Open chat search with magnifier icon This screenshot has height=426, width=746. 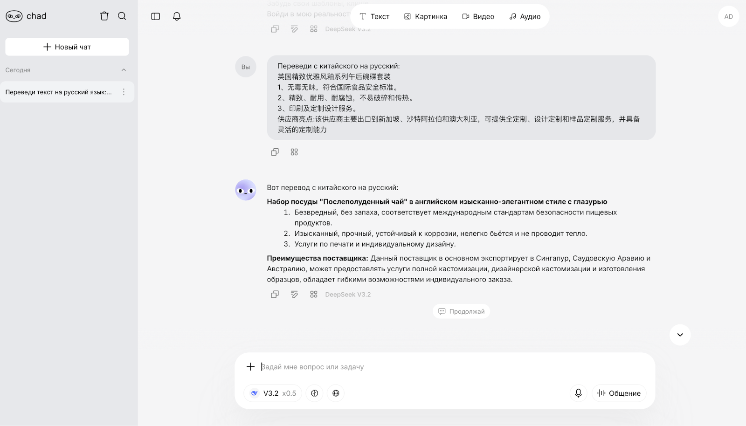(122, 16)
